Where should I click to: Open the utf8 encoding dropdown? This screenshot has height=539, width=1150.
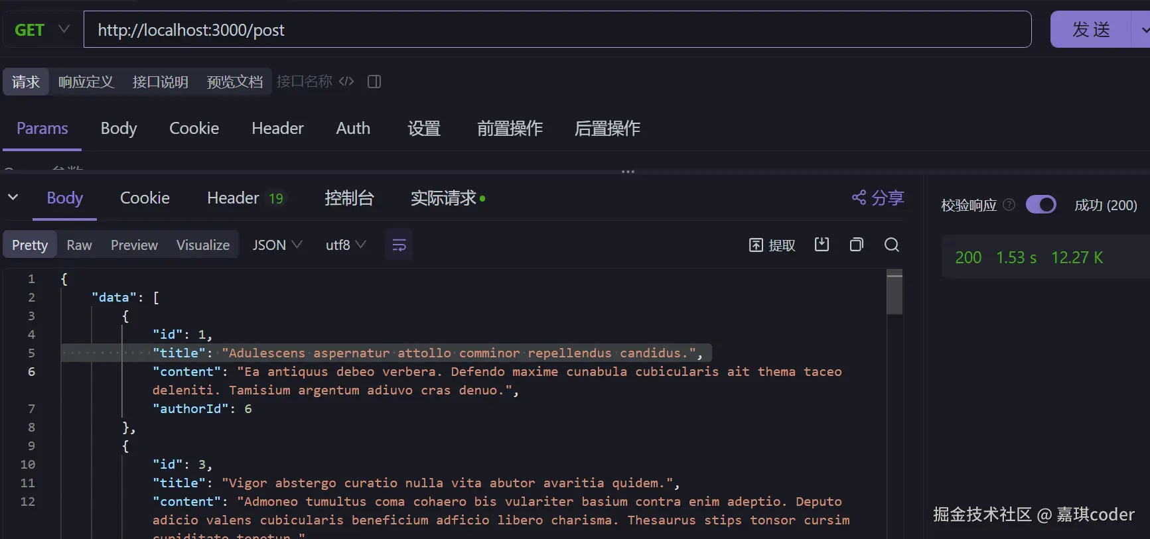(346, 245)
